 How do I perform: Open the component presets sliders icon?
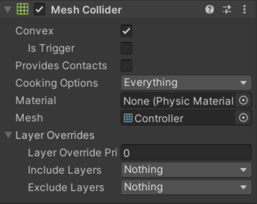(x=227, y=9)
